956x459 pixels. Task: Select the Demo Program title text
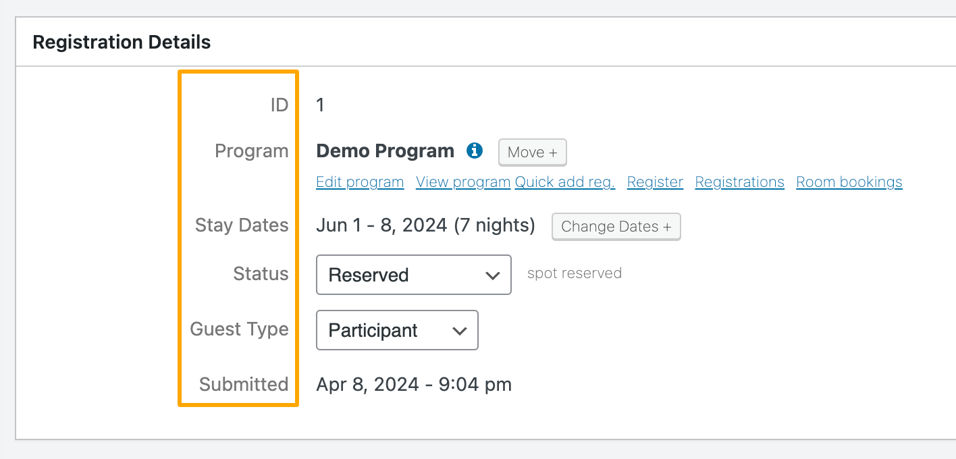tap(385, 151)
